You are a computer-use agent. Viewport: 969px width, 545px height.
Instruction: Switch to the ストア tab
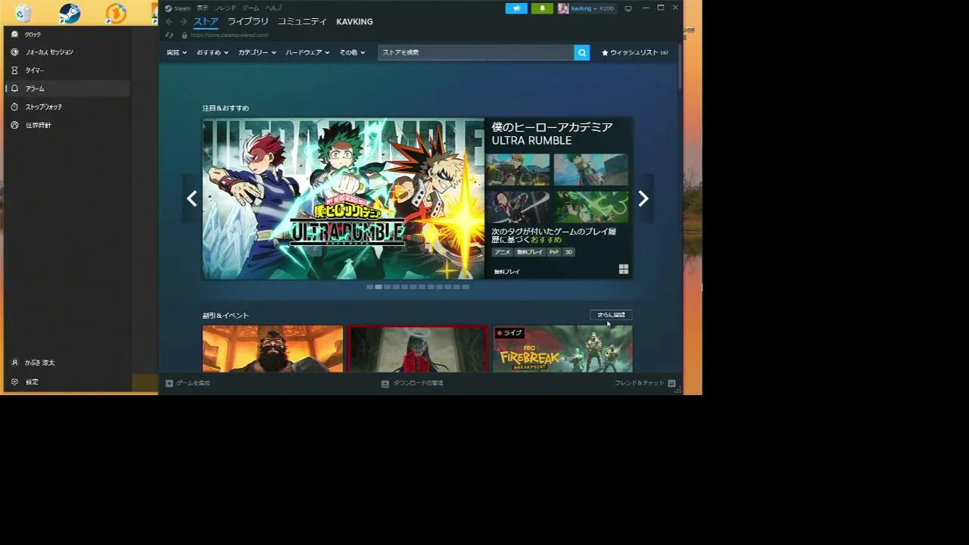[206, 21]
